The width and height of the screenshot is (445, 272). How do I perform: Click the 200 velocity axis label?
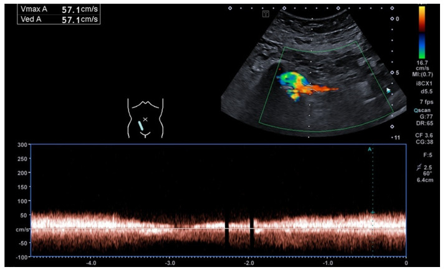click(x=22, y=173)
